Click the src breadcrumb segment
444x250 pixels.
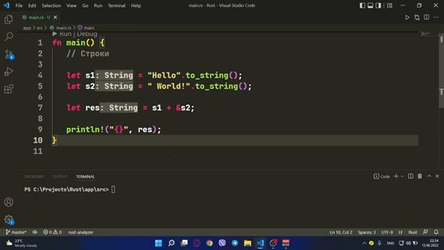40,28
